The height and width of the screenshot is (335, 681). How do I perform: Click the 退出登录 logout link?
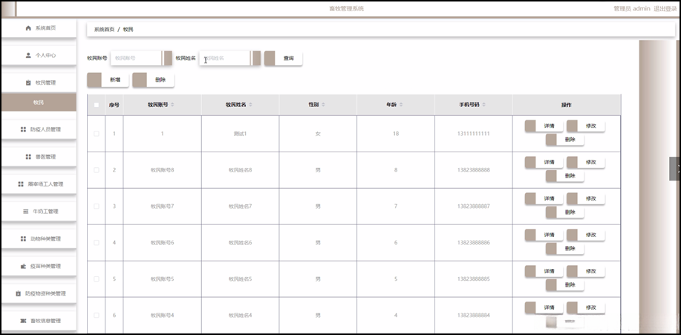click(x=665, y=8)
